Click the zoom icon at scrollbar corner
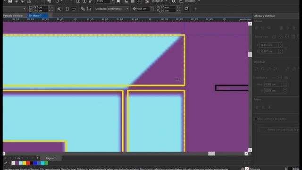 [x=250, y=153]
